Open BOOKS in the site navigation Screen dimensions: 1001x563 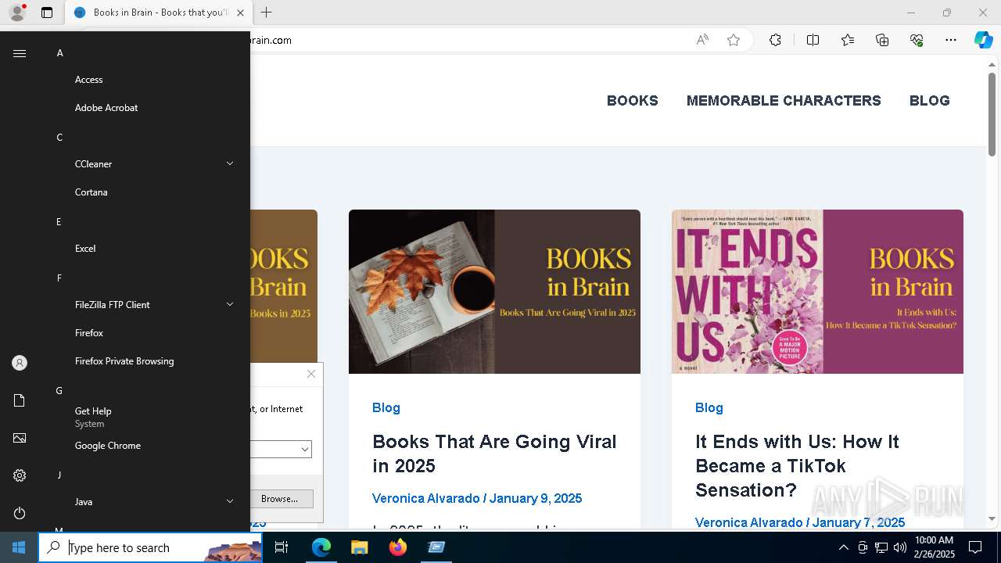pyautogui.click(x=633, y=100)
